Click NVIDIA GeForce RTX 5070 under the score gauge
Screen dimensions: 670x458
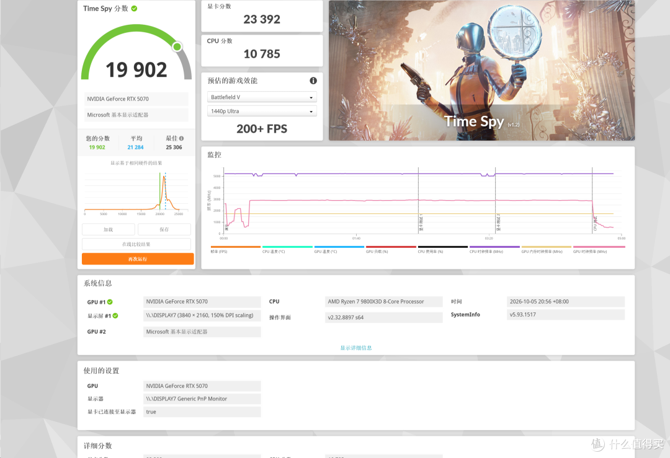pos(136,99)
